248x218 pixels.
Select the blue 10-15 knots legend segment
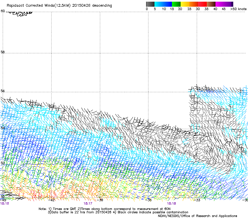[x=168, y=4]
